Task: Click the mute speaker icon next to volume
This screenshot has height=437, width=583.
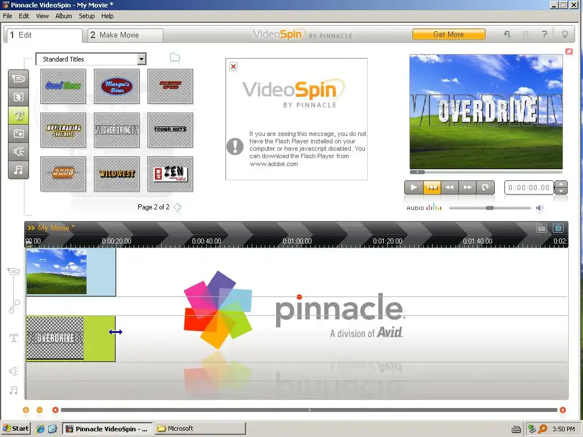Action: (540, 208)
